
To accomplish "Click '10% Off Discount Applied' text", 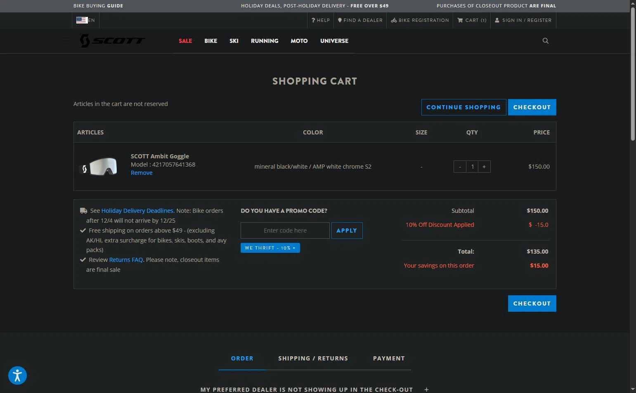I will [440, 225].
